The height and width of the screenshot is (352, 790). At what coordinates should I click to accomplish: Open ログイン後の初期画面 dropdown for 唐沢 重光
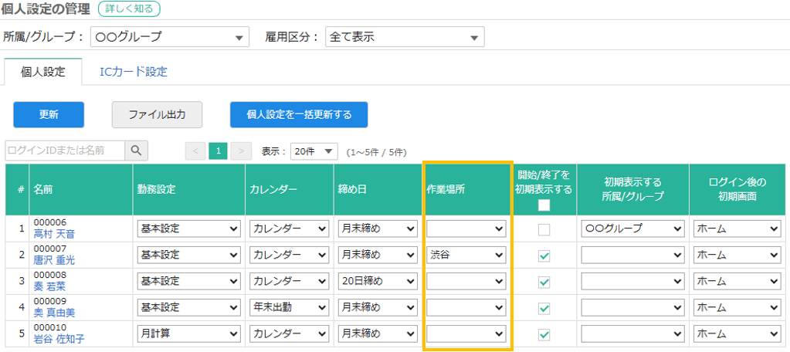737,255
